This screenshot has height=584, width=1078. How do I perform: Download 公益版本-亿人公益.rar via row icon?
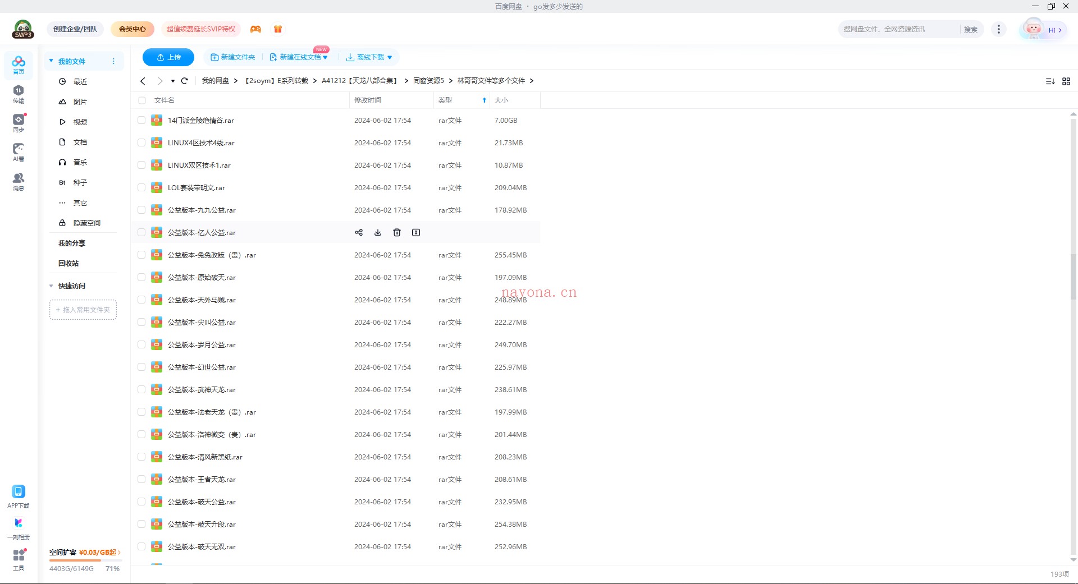tap(378, 232)
